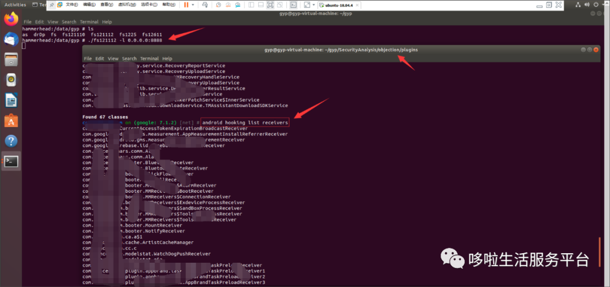This screenshot has width=610, height=287.
Task: Click the Ubuntu Activities button
Action: point(15,5)
